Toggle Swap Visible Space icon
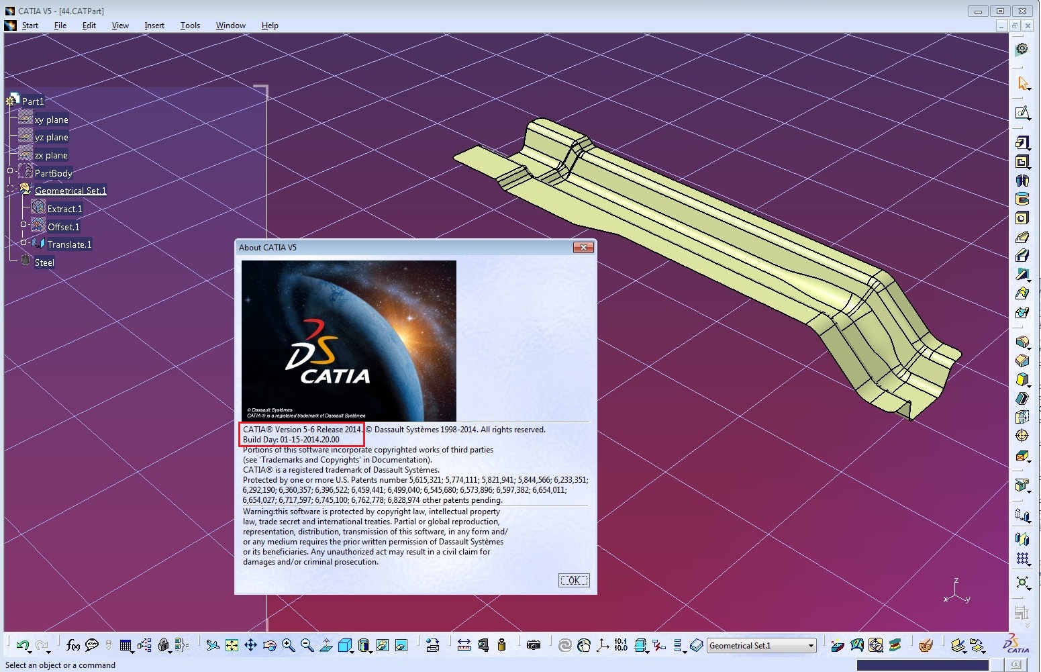 point(401,645)
